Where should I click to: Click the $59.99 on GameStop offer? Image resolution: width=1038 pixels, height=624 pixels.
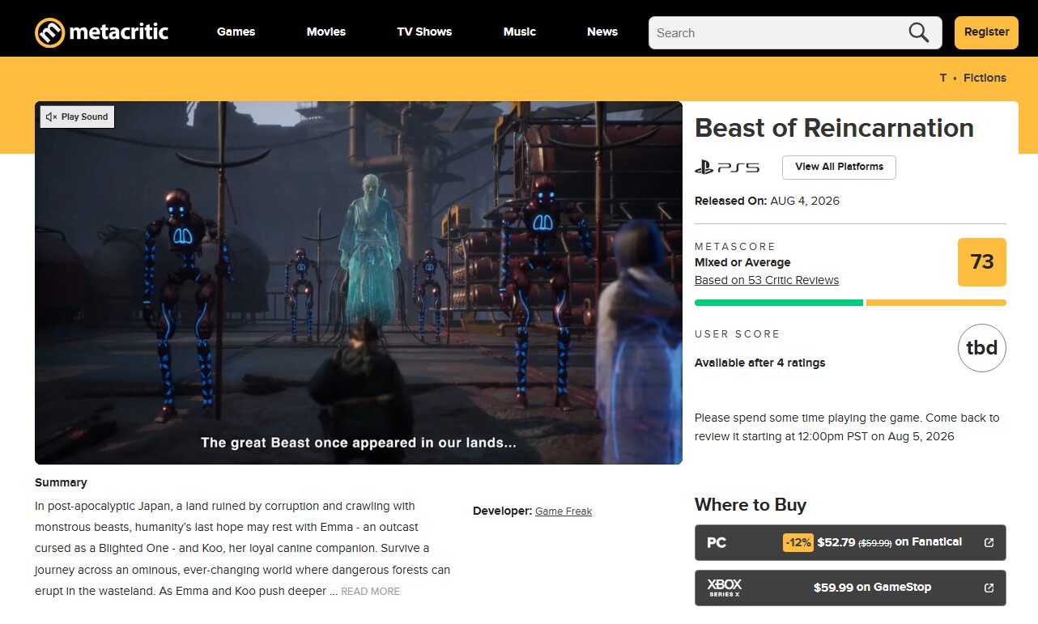[x=850, y=588]
